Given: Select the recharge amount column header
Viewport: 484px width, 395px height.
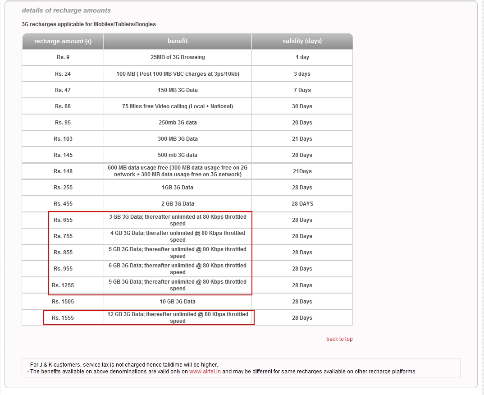Looking at the screenshot, I should (x=63, y=41).
